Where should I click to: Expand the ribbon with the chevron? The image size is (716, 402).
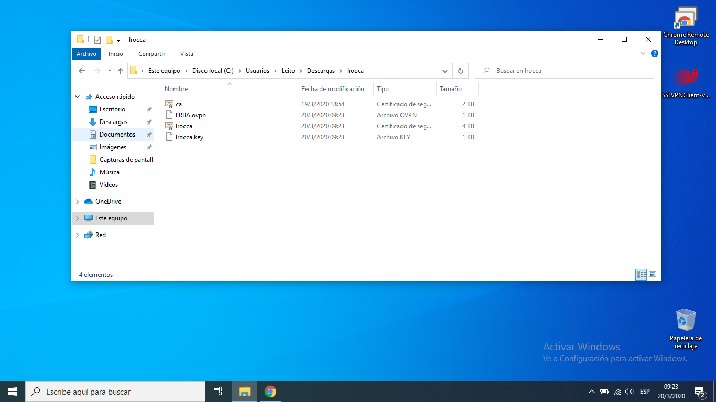(643, 53)
